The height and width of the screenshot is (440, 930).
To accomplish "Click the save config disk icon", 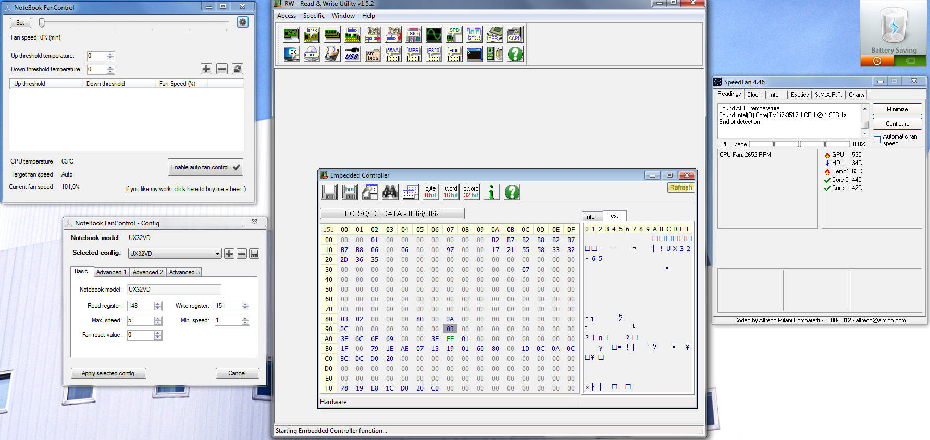I will [x=254, y=254].
